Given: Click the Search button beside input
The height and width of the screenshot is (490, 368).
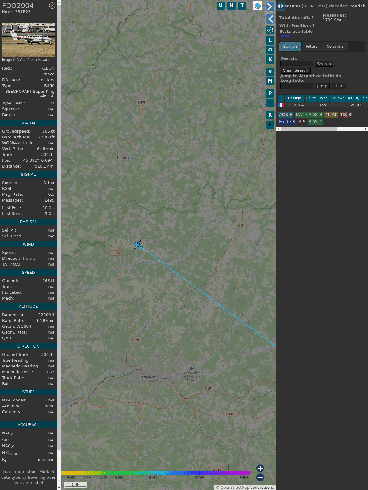Looking at the screenshot, I should click(324, 64).
